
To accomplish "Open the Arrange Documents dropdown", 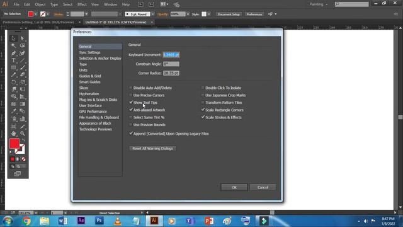I will pyautogui.click(x=164, y=4).
